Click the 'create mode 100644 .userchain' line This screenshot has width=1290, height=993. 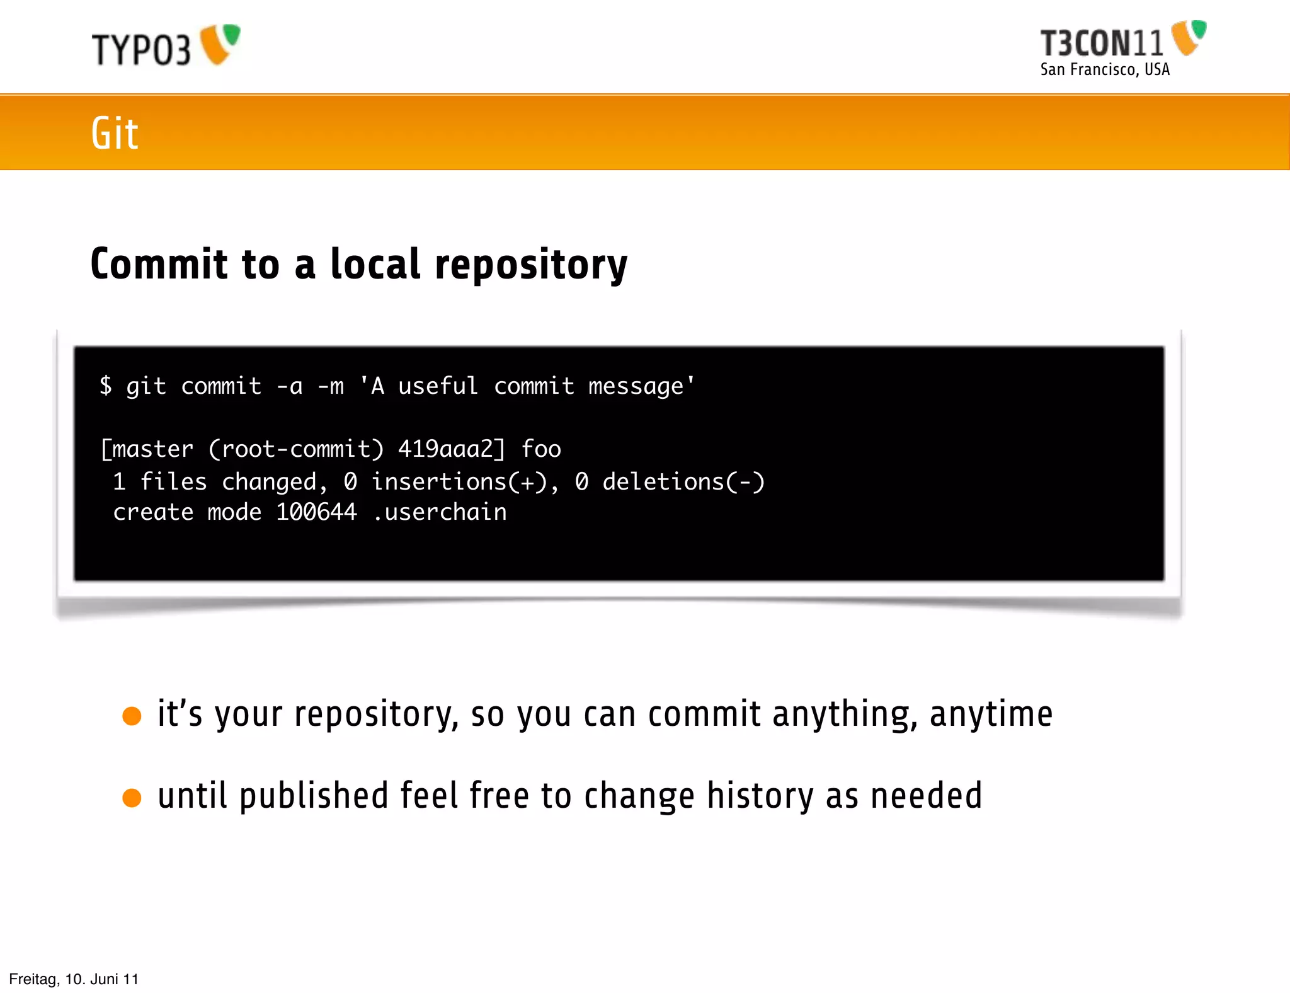click(310, 512)
